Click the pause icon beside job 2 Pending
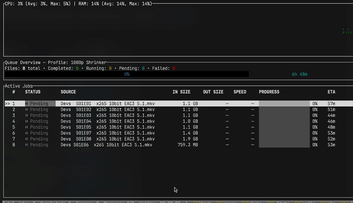The image size is (353, 203). [x=26, y=110]
